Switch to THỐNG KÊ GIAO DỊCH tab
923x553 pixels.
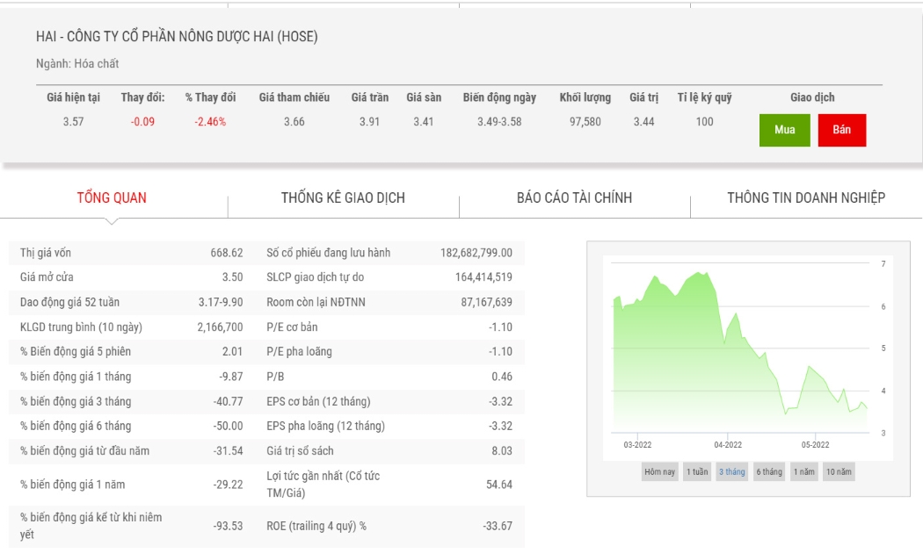click(x=343, y=198)
